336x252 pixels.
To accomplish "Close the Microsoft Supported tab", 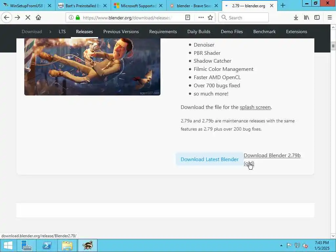I will point(161,6).
